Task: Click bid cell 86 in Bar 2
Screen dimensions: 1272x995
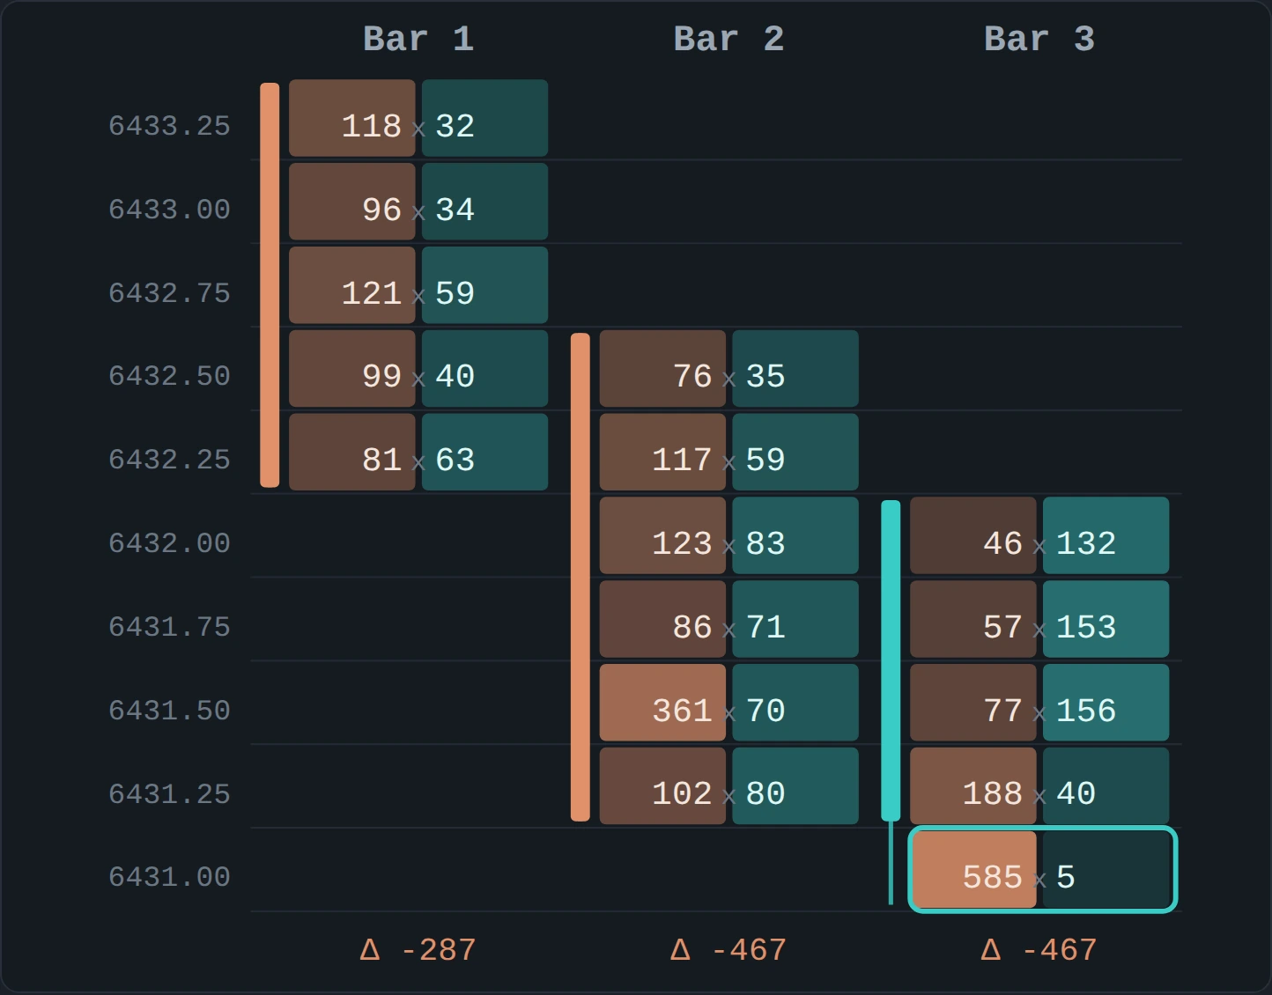Action: 662,619
